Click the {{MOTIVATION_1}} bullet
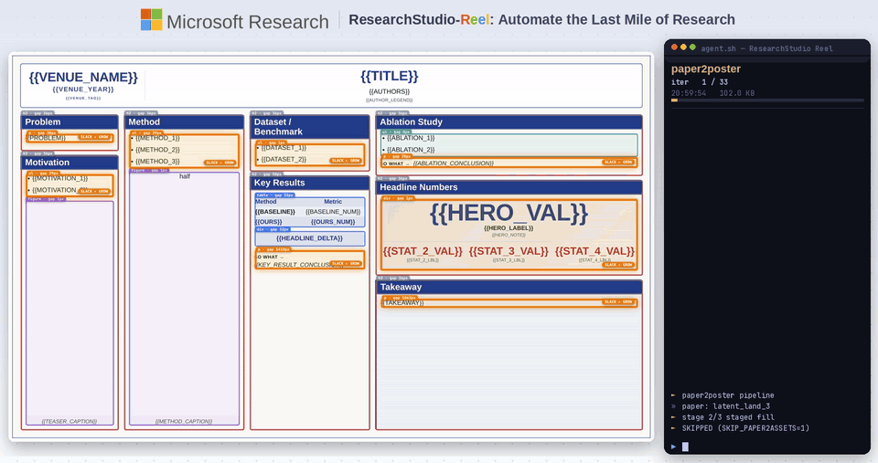 coord(60,178)
